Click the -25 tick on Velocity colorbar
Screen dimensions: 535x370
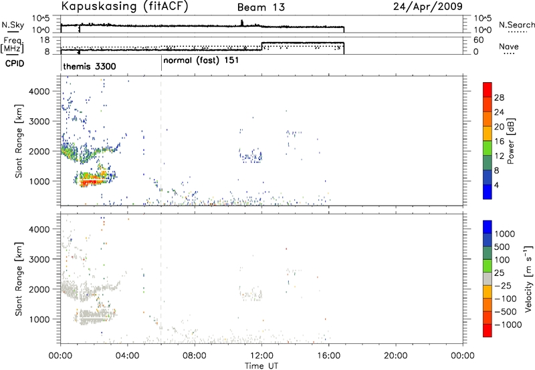click(502, 285)
